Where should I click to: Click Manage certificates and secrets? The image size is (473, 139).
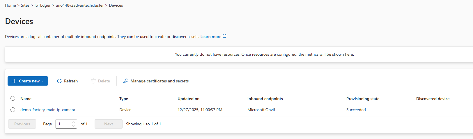[160, 81]
